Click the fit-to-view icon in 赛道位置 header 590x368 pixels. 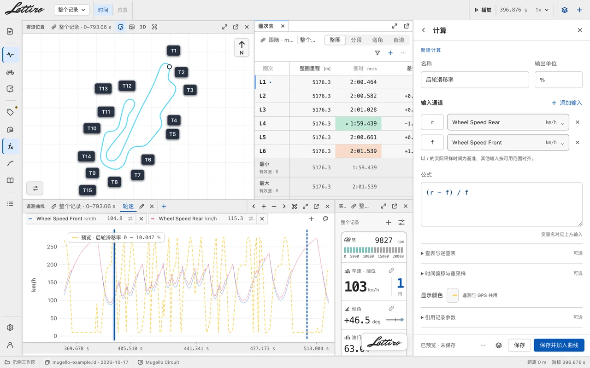click(154, 27)
